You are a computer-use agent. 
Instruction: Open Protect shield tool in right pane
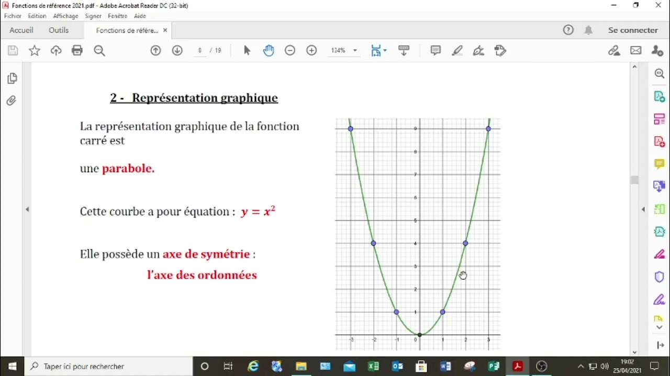(660, 277)
